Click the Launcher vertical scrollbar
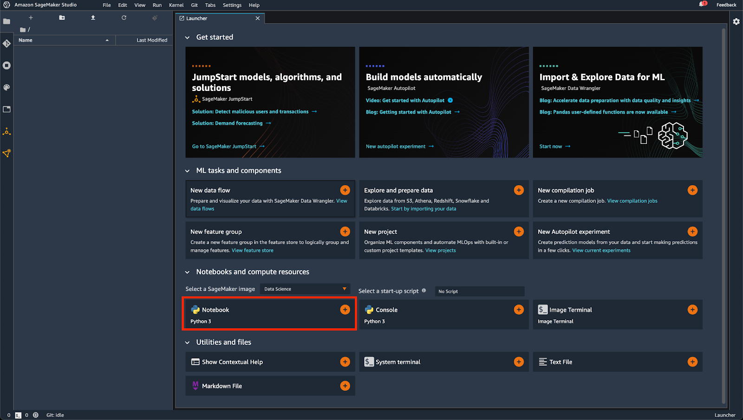 click(723, 186)
